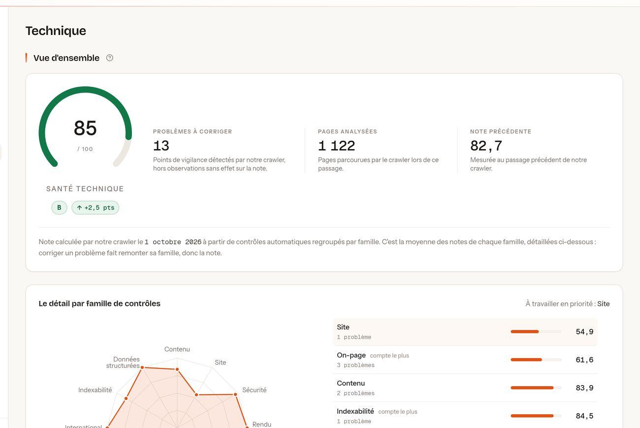Image resolution: width=640 pixels, height=428 pixels.
Task: Open the Site family row
Action: point(465,332)
